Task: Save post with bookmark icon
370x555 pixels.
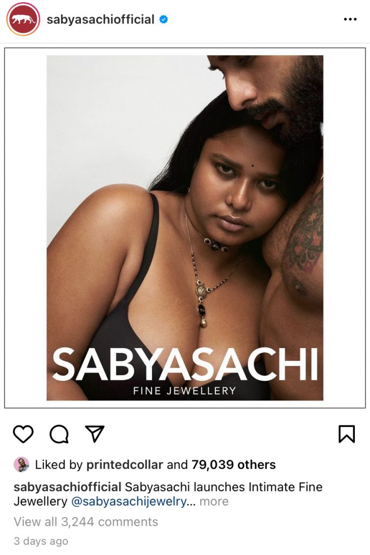Action: point(347,434)
